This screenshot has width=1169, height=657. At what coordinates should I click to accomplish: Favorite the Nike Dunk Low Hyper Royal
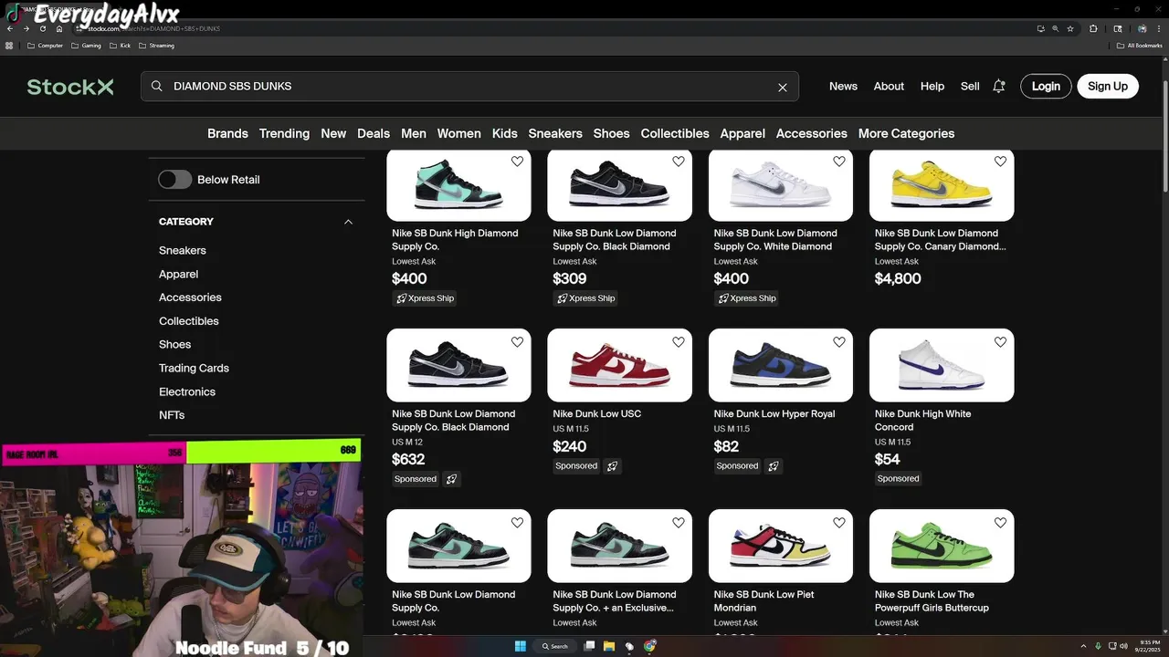click(838, 342)
